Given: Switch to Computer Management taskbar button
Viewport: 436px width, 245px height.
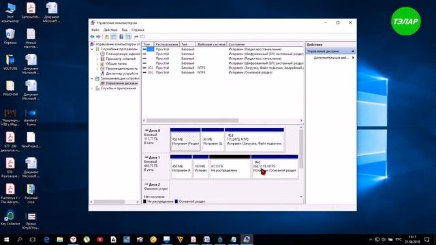Looking at the screenshot, I should click(247, 240).
